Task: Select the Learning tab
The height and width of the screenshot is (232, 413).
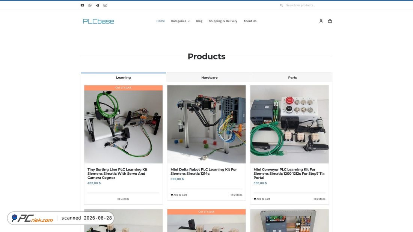Action: pyautogui.click(x=123, y=78)
